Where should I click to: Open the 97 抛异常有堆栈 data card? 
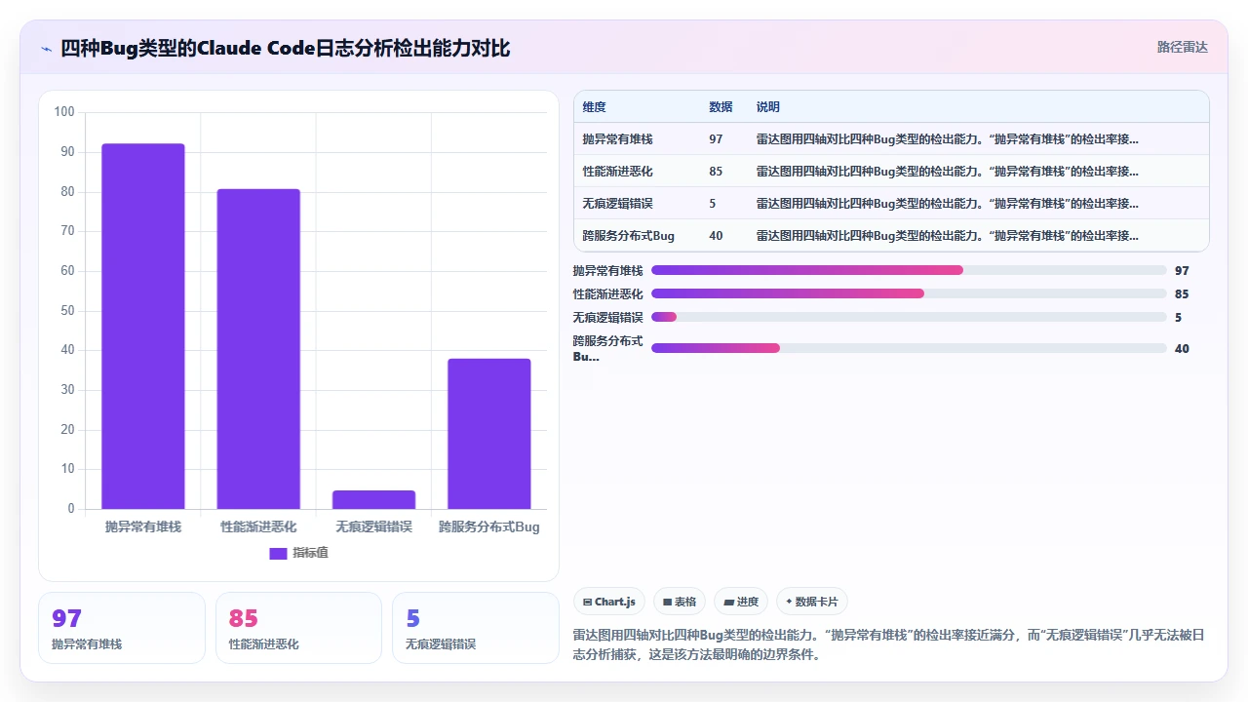(x=122, y=628)
